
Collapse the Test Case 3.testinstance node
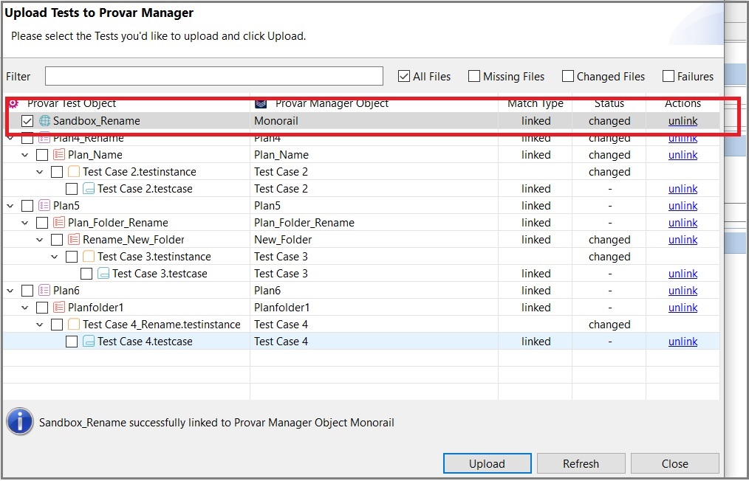(x=55, y=257)
